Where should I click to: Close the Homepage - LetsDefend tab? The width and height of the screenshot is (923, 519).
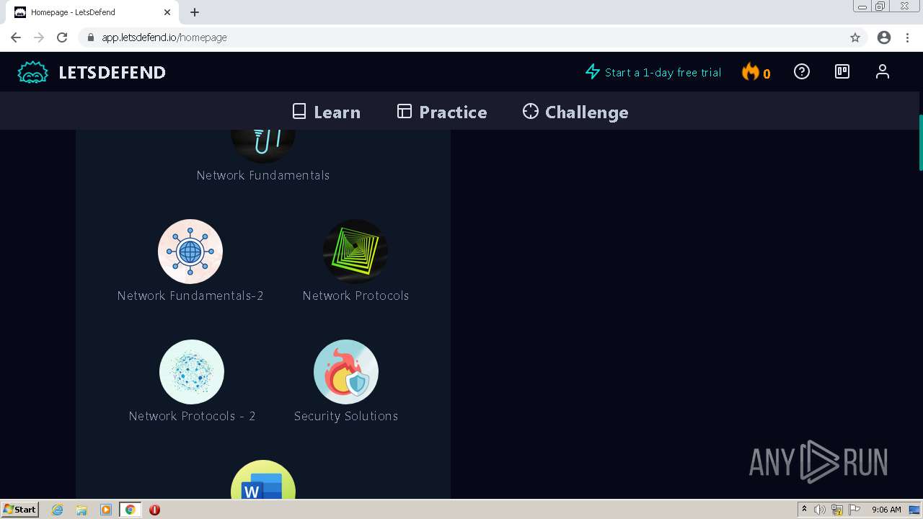point(167,12)
